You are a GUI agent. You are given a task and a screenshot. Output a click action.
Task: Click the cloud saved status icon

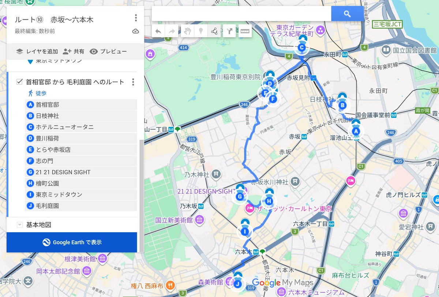pos(136,31)
